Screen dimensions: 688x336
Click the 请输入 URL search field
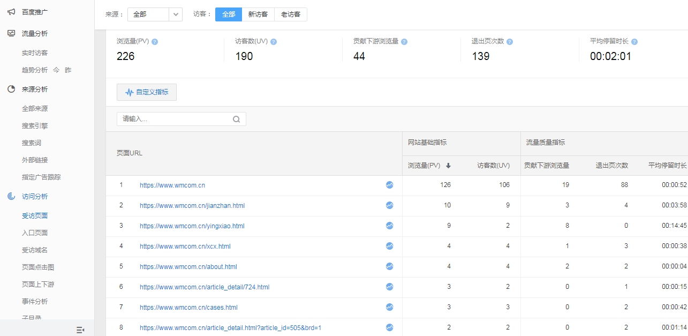click(x=176, y=119)
